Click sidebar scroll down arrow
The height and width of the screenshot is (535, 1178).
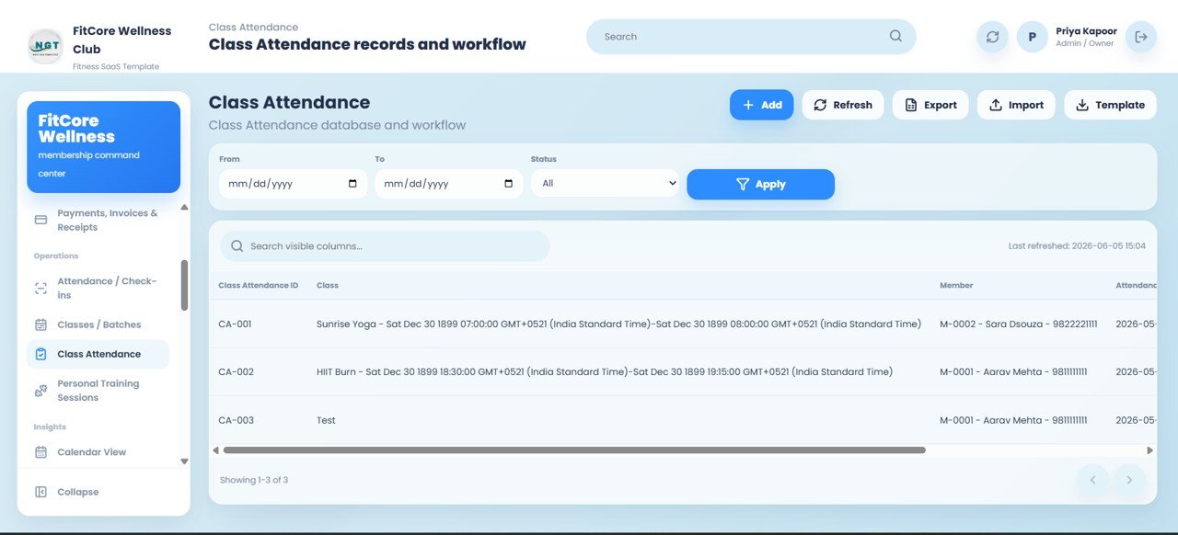coord(184,461)
